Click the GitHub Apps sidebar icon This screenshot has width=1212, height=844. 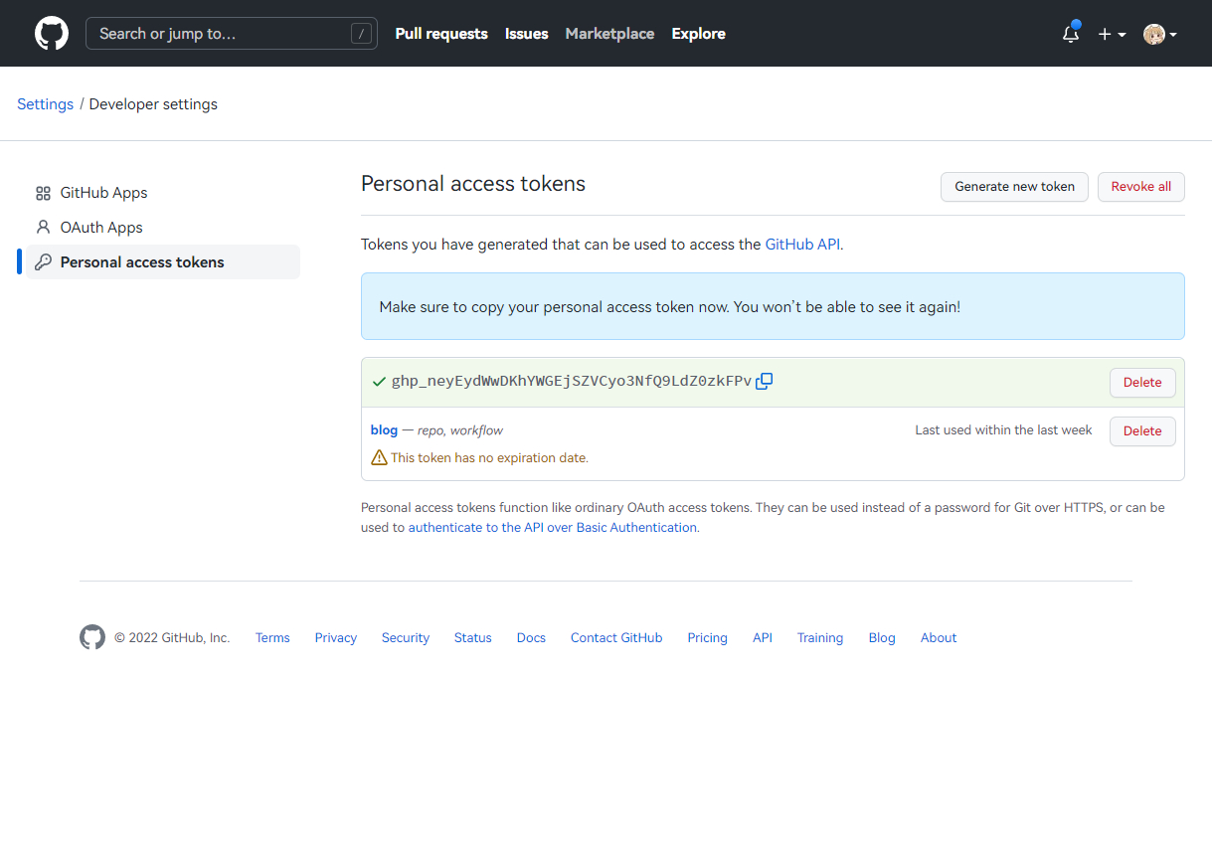point(43,193)
